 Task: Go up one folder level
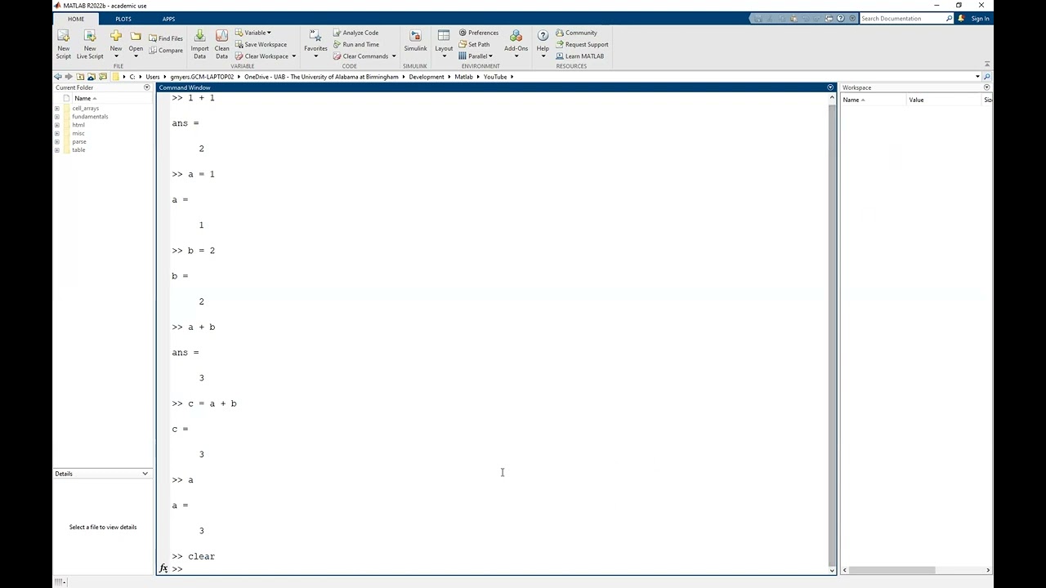point(80,77)
